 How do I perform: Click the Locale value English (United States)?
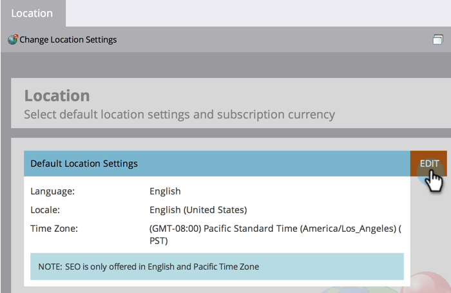pyautogui.click(x=198, y=210)
